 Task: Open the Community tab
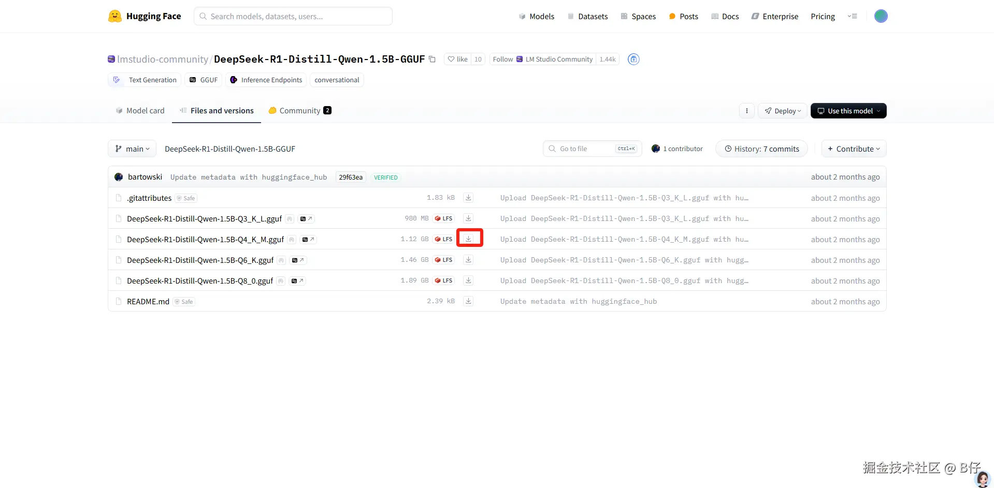point(300,111)
